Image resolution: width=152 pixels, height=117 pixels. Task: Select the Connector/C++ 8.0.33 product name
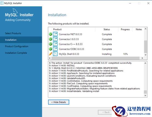pyautogui.click(x=71, y=44)
